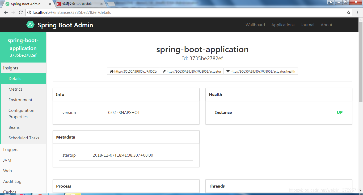Select Details in the sidebar

23,78
